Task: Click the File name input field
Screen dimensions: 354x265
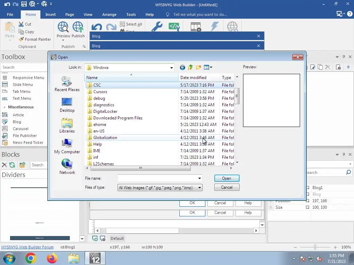Action: [158, 178]
